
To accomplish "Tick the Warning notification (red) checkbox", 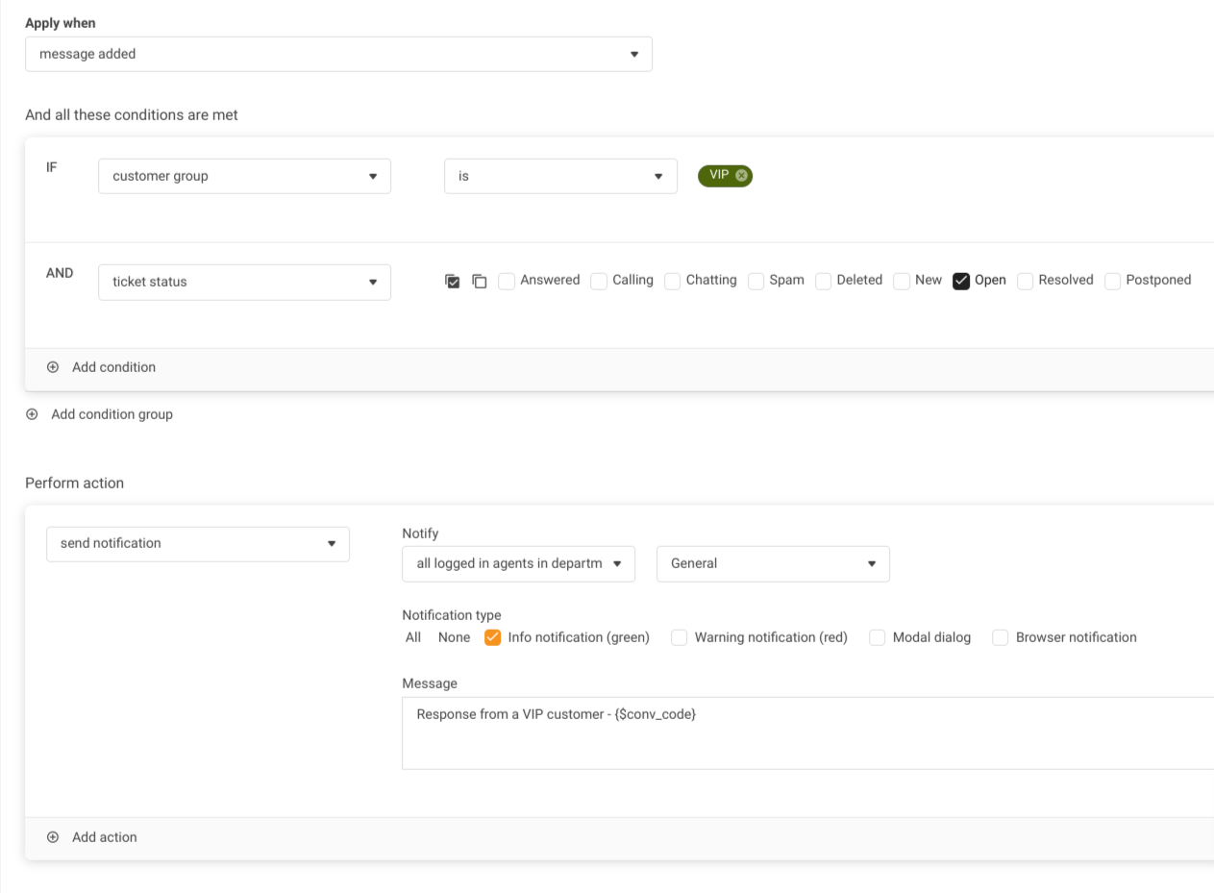I will click(680, 637).
